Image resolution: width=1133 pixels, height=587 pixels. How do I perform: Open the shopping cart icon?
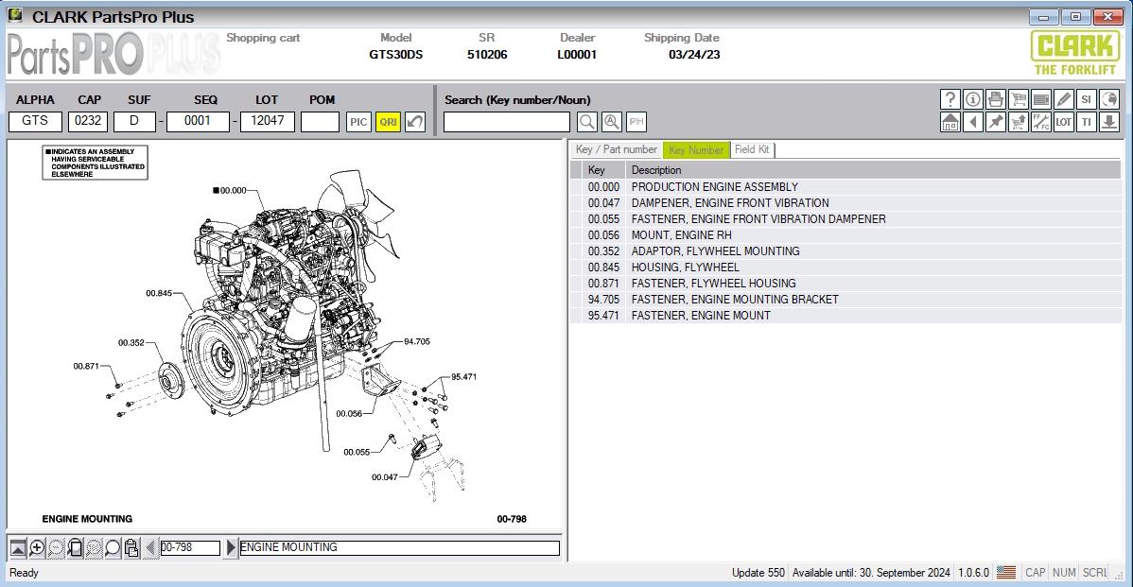(1018, 99)
